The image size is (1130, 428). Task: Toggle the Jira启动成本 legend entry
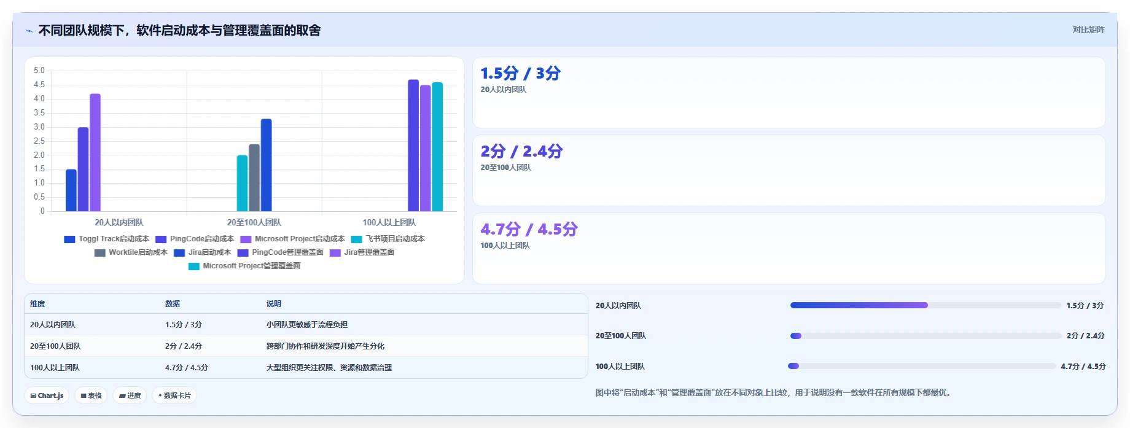pyautogui.click(x=203, y=252)
